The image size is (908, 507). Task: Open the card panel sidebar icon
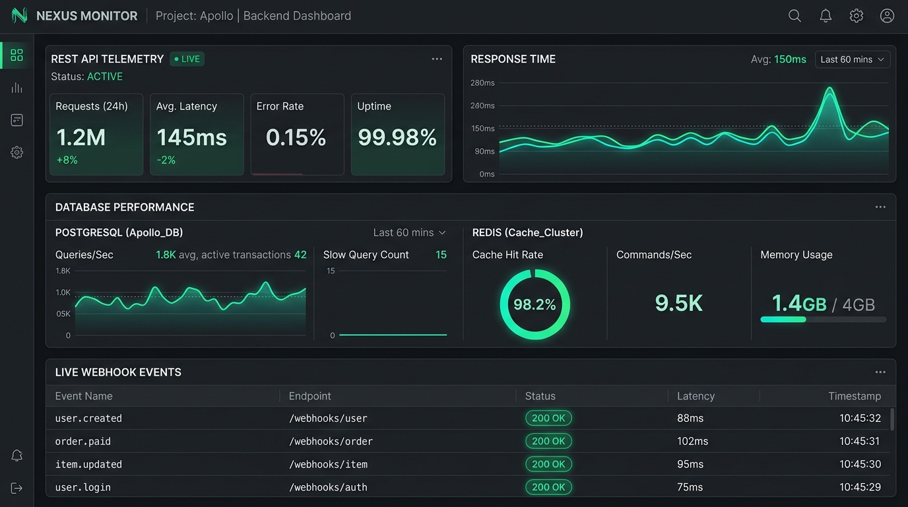[16, 120]
